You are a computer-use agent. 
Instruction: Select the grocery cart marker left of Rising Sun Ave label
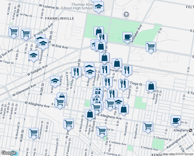pos(26,34)
